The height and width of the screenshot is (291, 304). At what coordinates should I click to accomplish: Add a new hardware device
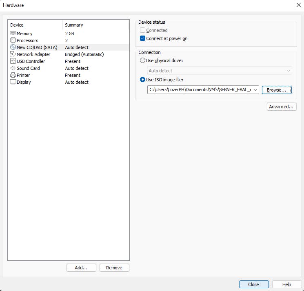[x=81, y=268]
